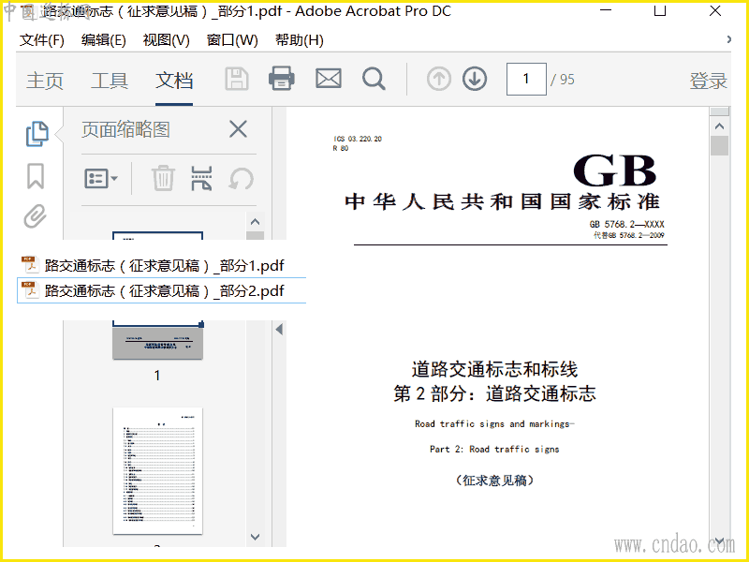Screen dimensions: 749x562
Task: Close the Adobe Acrobat window
Action: coord(715,10)
